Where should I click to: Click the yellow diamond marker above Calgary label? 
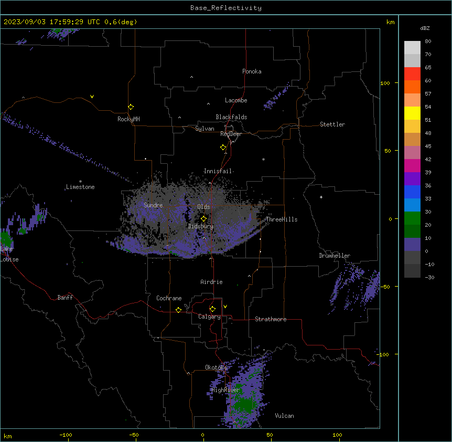[212, 309]
